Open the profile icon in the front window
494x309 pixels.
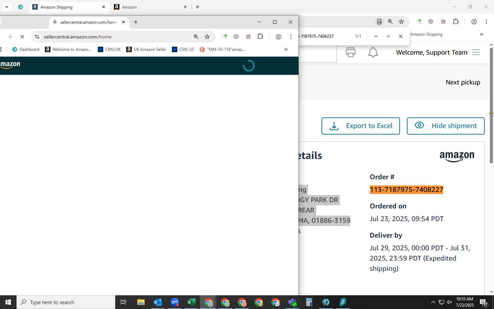pyautogui.click(x=279, y=37)
